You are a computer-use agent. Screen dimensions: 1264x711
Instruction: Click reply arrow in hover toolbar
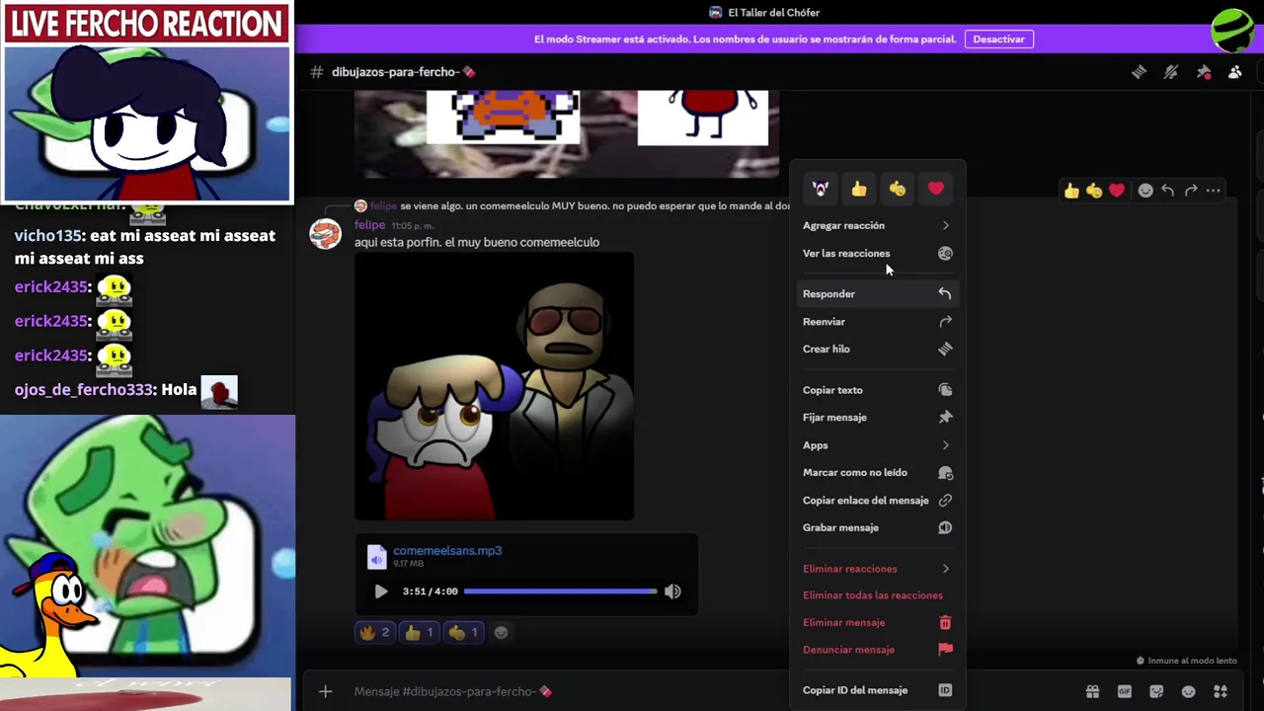pos(1167,191)
